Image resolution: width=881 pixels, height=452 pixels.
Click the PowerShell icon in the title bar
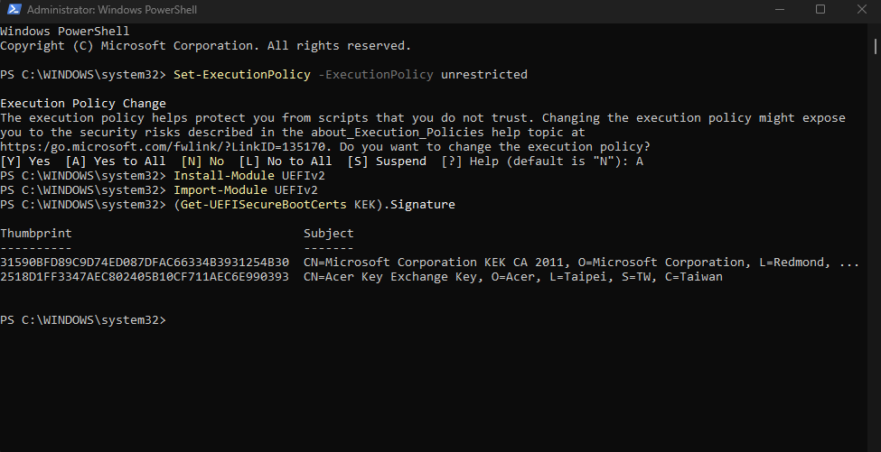coord(14,9)
